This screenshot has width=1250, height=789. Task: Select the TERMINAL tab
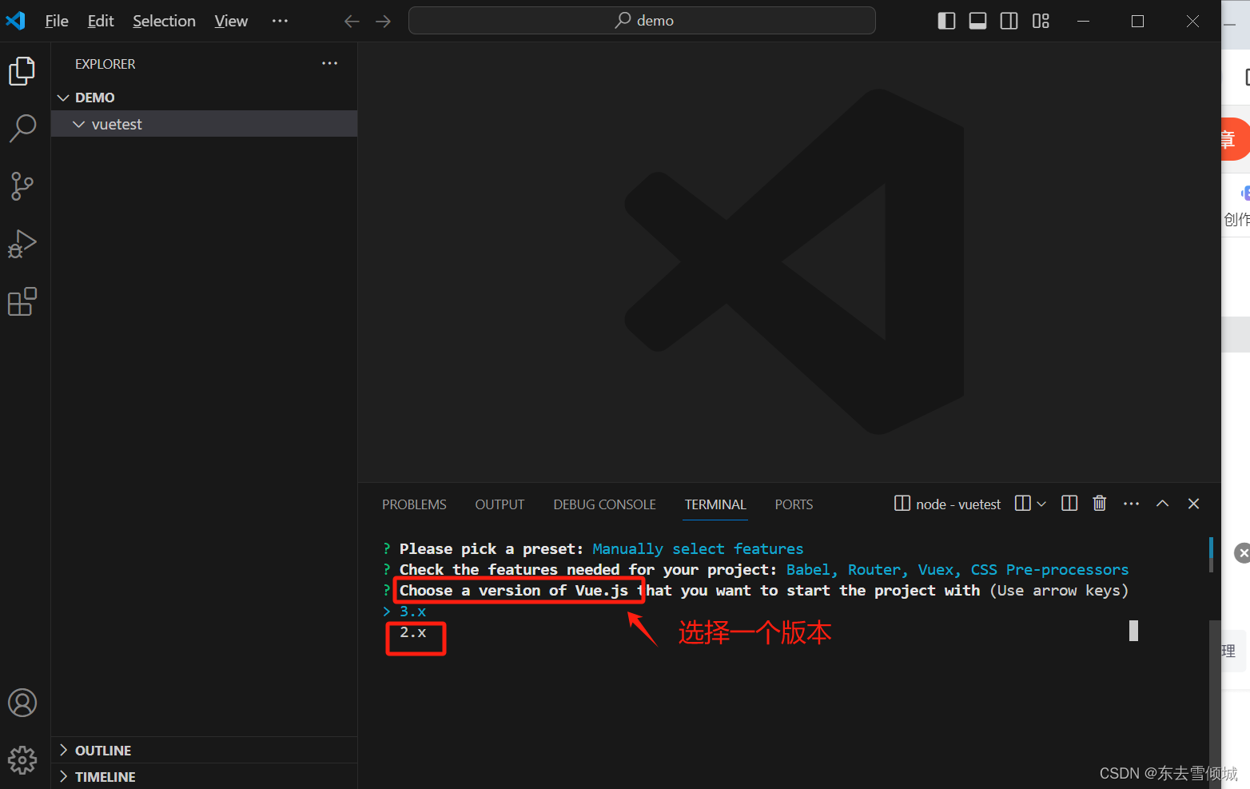715,504
